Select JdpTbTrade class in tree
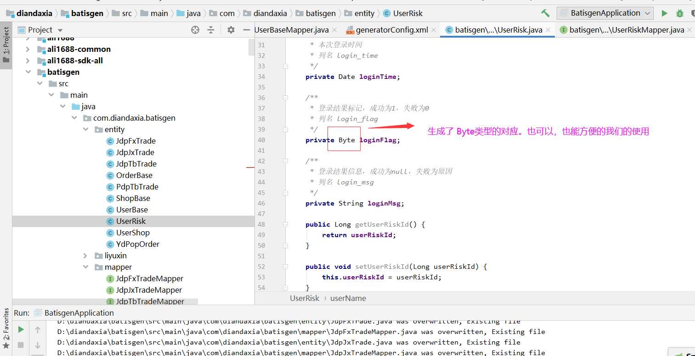This screenshot has width=695, height=356. [136, 164]
